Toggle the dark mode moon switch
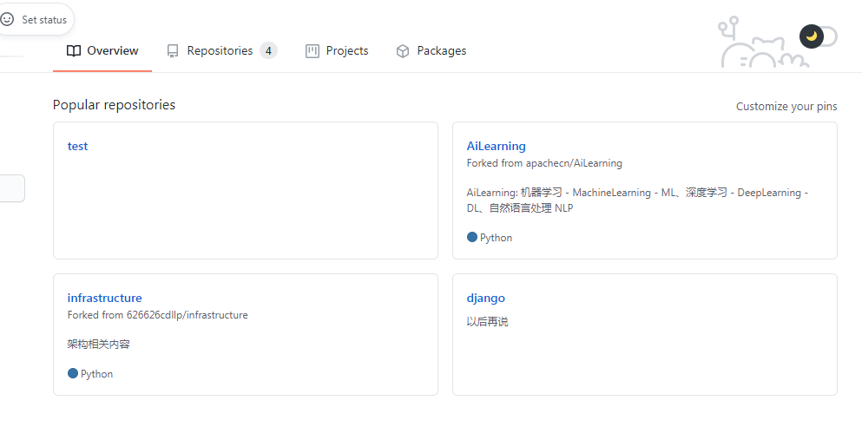 819,36
